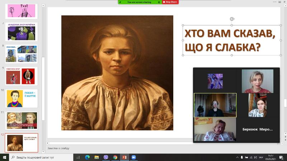Image resolution: width=287 pixels, height=161 pixels.
Task: Click the down arrow of thumbnail panel scrollbar
Action: tap(43, 151)
